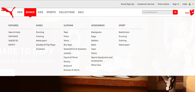Select Motorsport under Sport
The image size is (195, 92).
click(x=124, y=45)
